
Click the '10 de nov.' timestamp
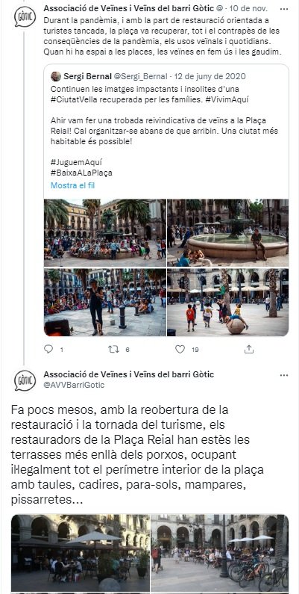click(249, 8)
